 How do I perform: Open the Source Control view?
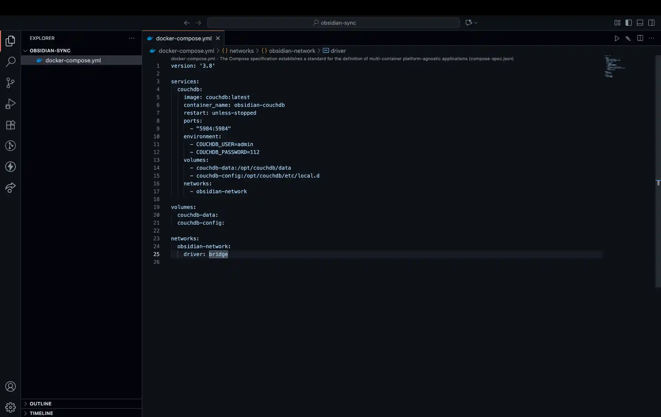coord(10,83)
